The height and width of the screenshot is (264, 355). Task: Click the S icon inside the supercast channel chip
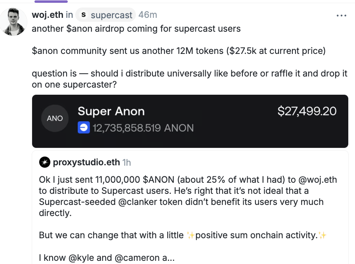(x=83, y=15)
